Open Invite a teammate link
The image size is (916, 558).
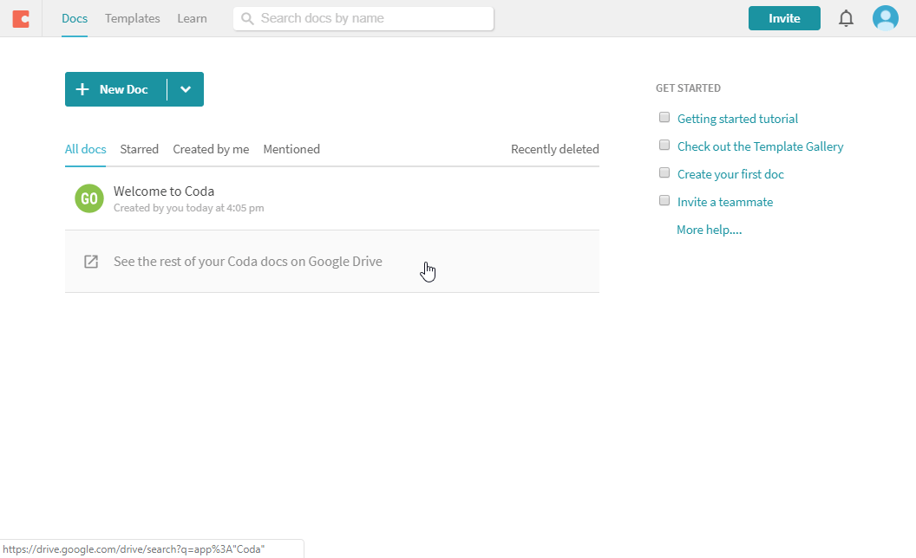pyautogui.click(x=725, y=202)
